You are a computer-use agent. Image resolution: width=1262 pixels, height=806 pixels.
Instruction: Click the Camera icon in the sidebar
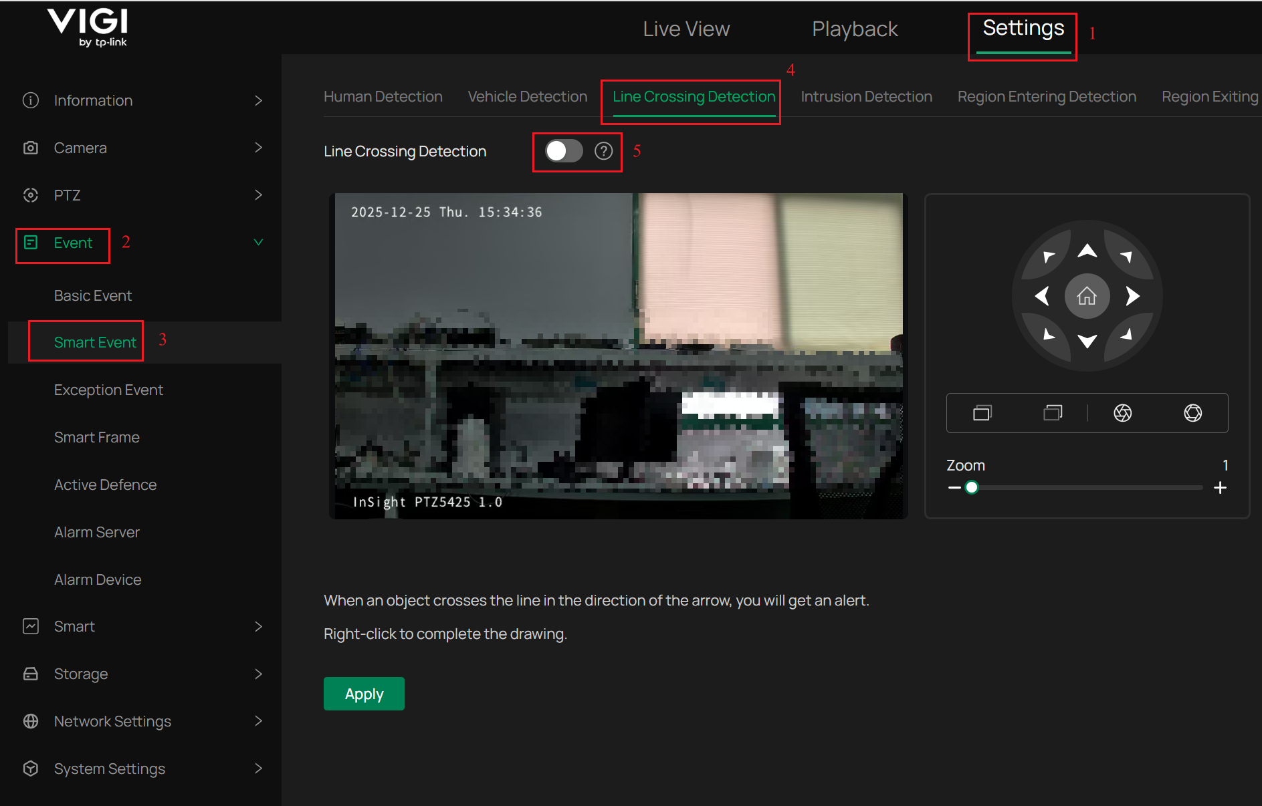tap(31, 147)
